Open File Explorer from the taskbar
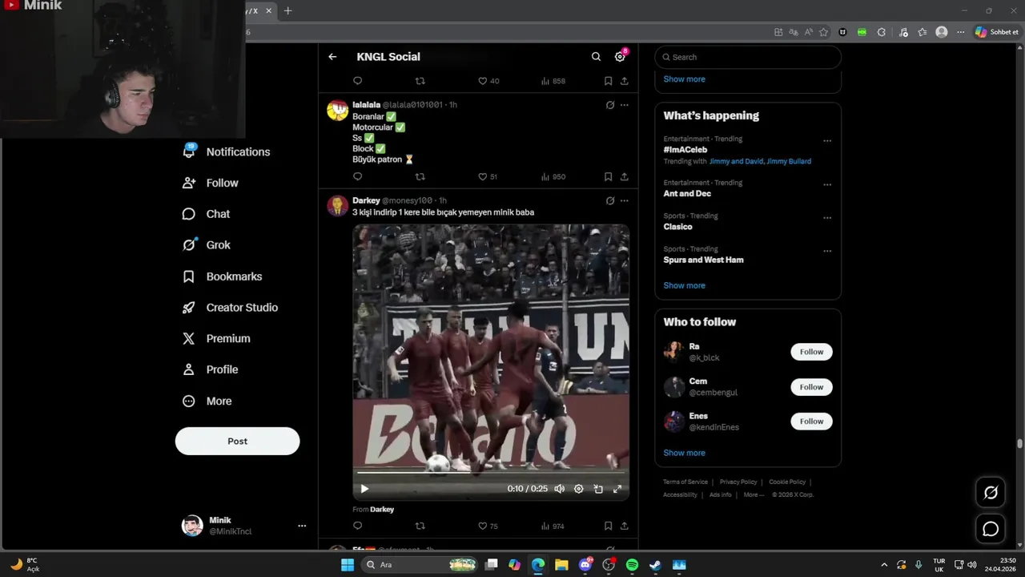Image resolution: width=1025 pixels, height=577 pixels. [561, 565]
